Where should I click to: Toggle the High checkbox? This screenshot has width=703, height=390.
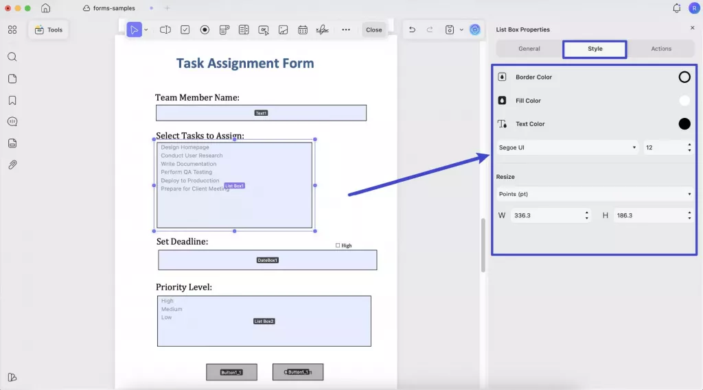click(x=338, y=245)
